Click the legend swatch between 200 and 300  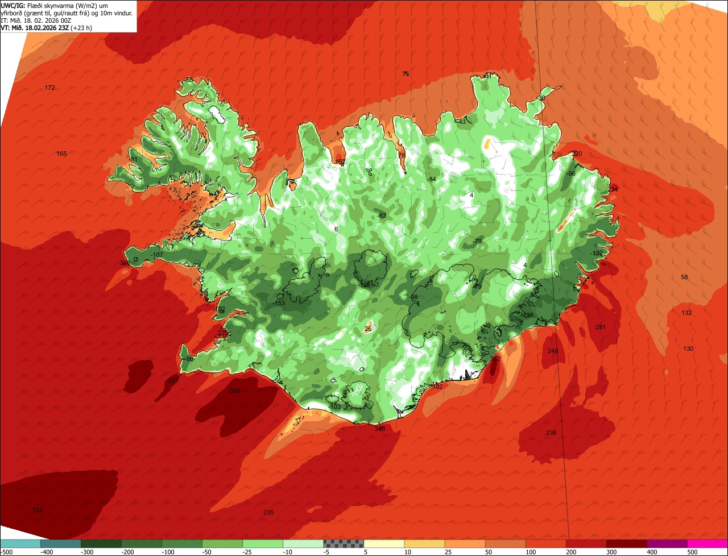pos(586,543)
